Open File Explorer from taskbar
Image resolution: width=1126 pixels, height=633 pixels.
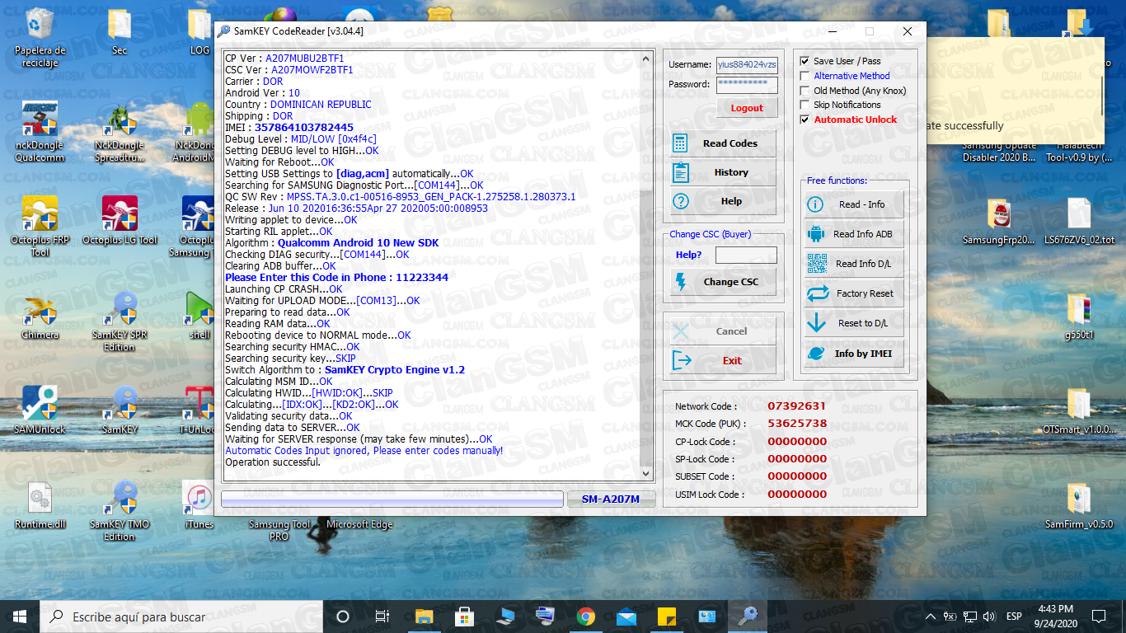[x=425, y=617]
